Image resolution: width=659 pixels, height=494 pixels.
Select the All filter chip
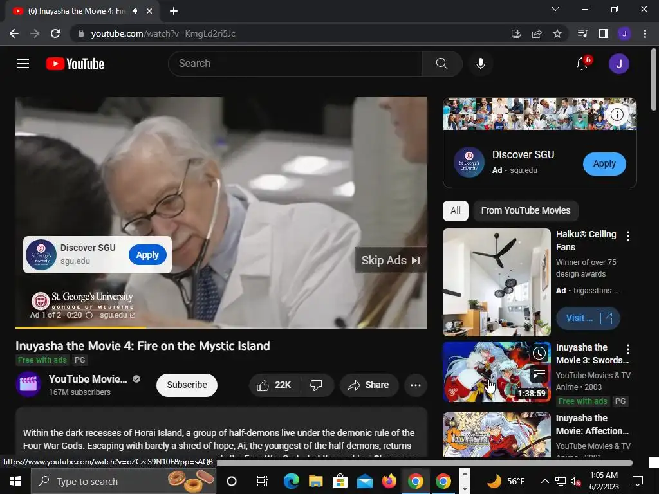pyautogui.click(x=455, y=210)
